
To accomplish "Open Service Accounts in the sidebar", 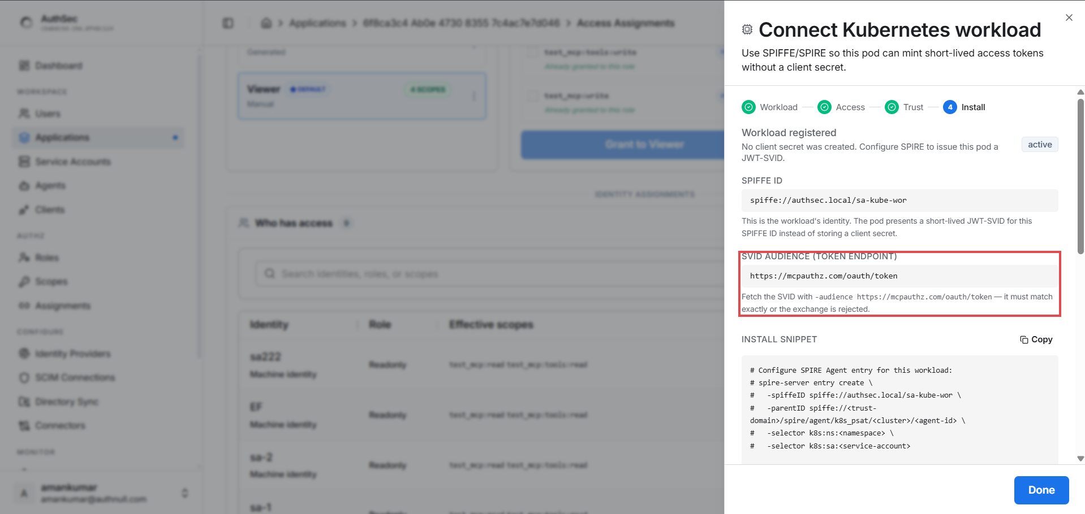I will click(98, 162).
